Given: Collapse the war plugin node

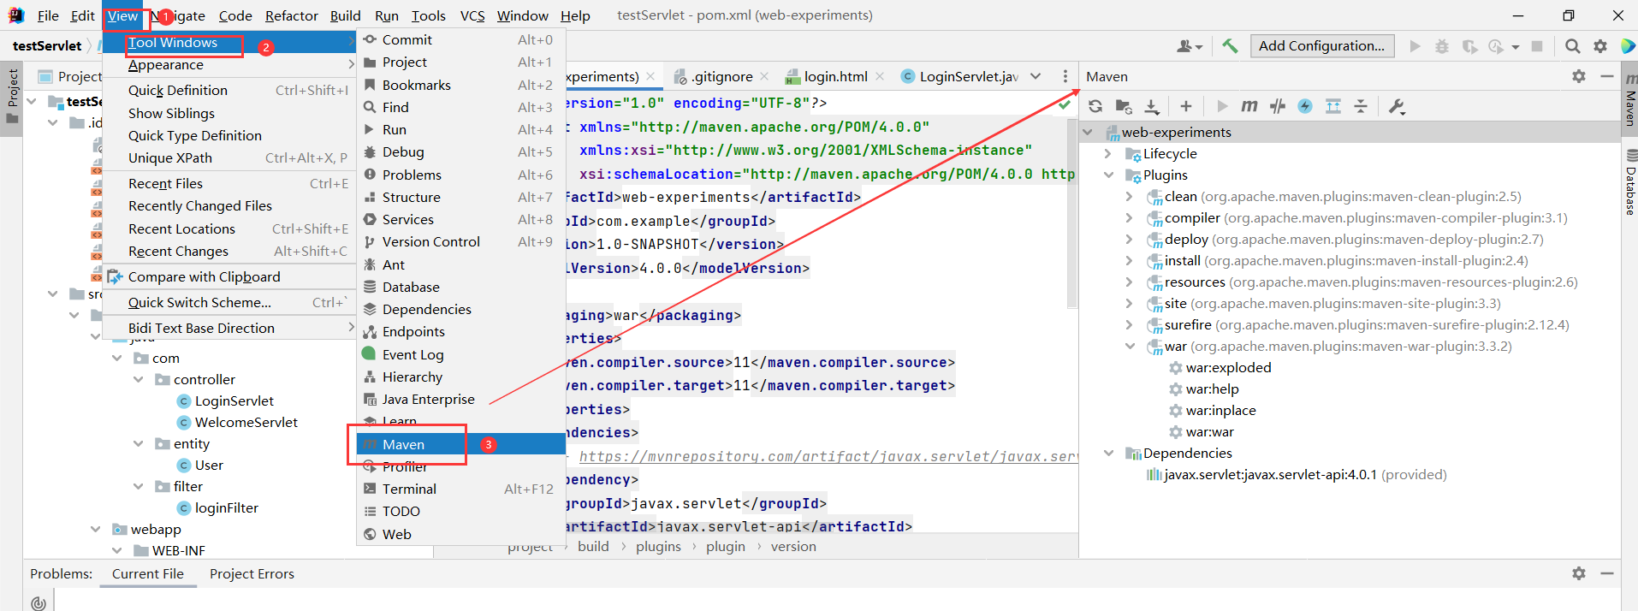Looking at the screenshot, I should (x=1129, y=346).
